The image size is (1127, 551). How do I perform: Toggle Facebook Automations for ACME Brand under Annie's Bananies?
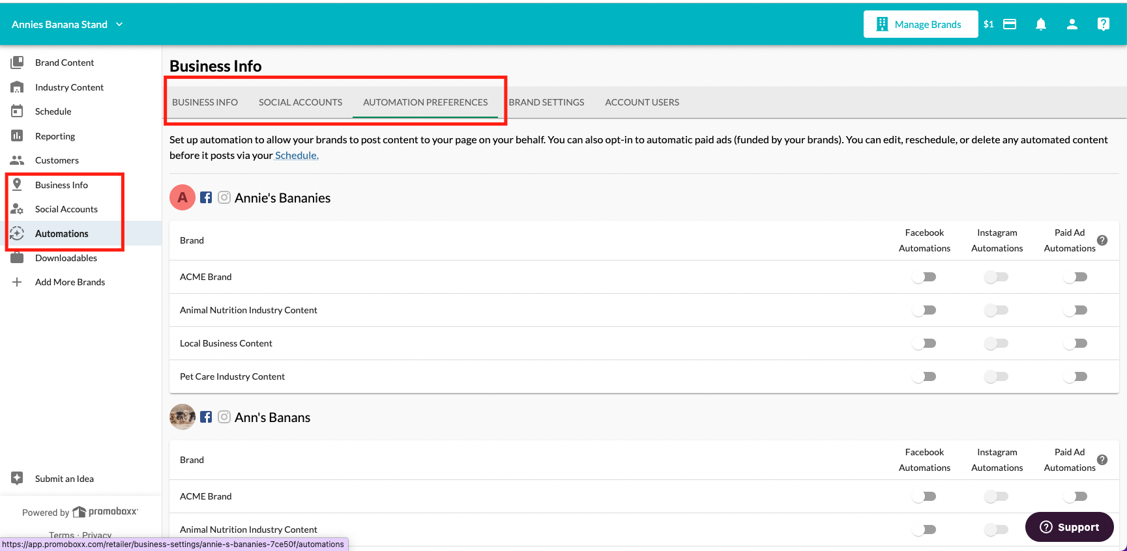pyautogui.click(x=924, y=277)
